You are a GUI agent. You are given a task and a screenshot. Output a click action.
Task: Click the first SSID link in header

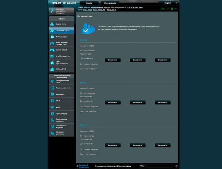coord(87,10)
